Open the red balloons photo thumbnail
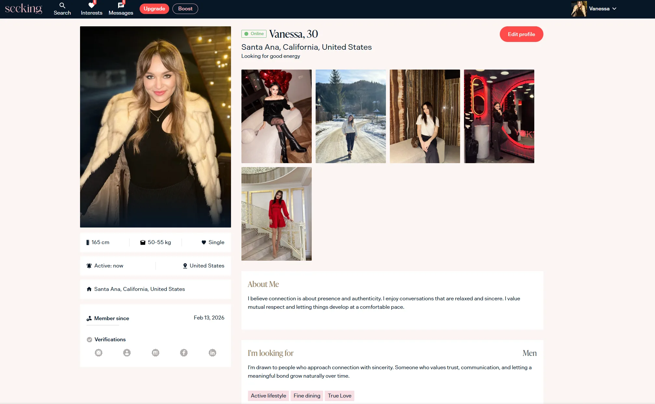The height and width of the screenshot is (404, 655). coord(276,116)
